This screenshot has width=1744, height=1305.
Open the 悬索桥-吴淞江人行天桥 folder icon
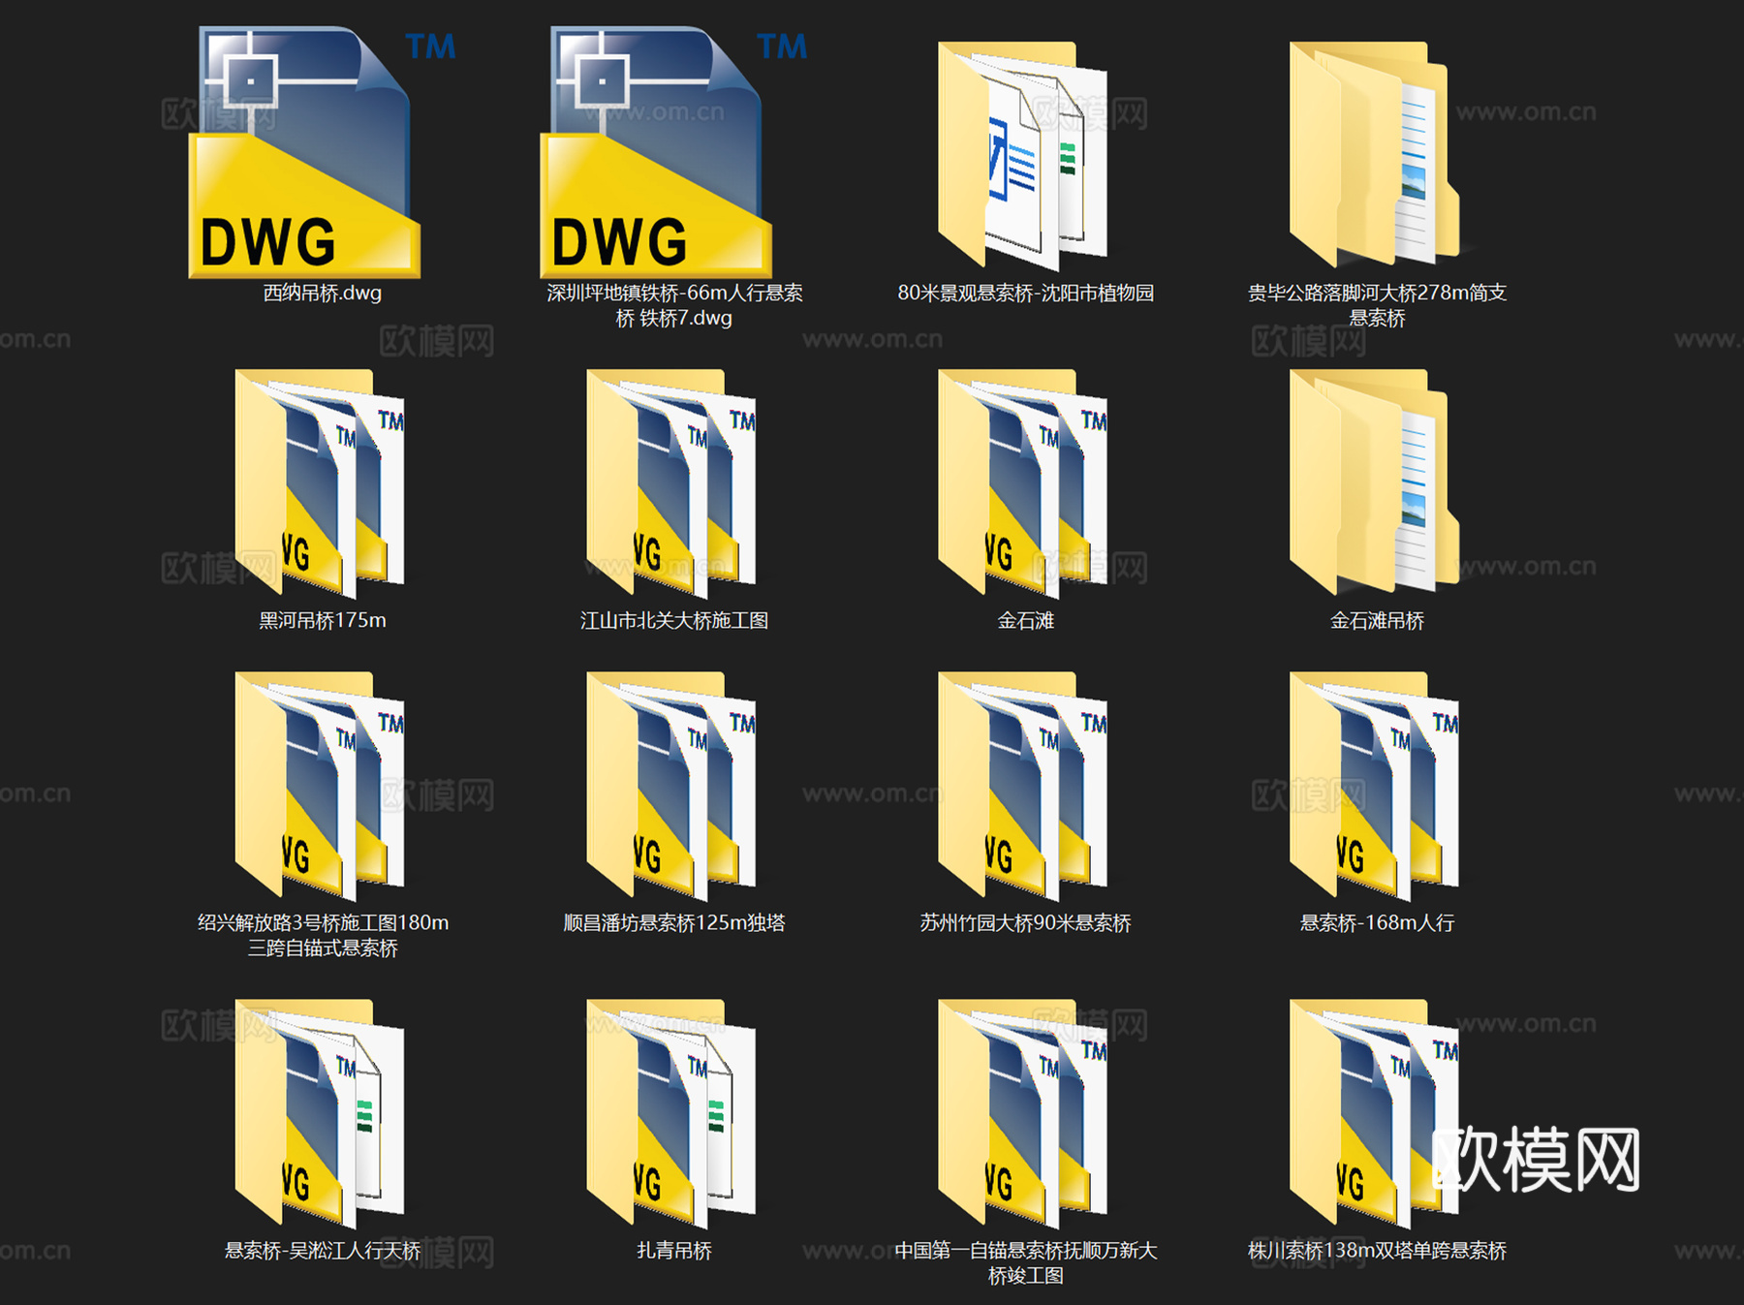point(320,1112)
